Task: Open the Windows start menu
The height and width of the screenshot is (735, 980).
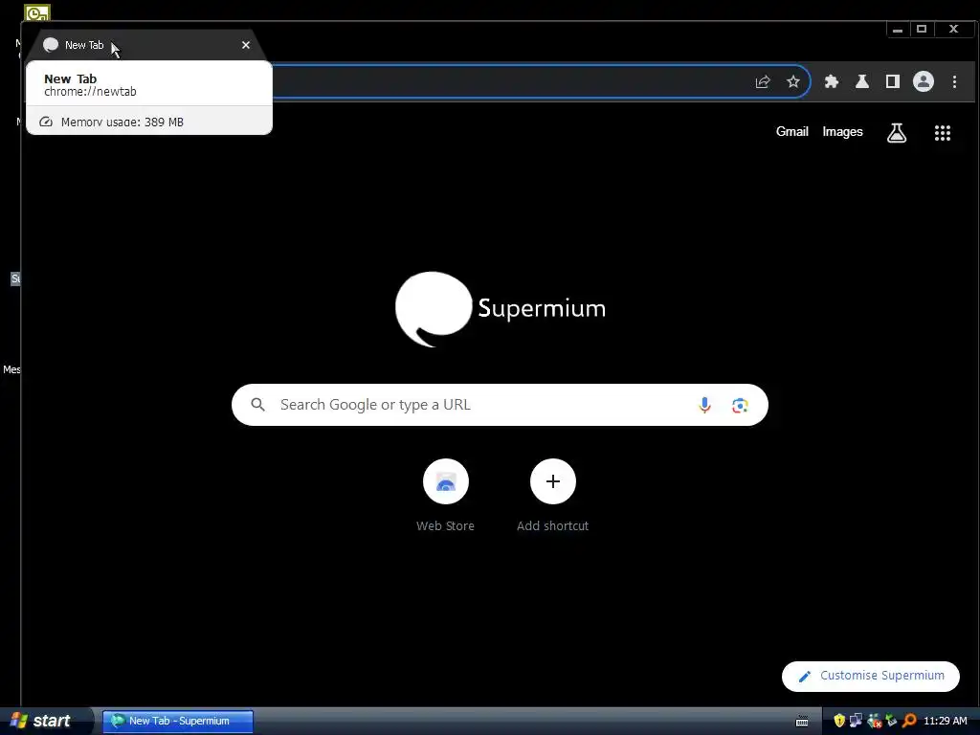Action: (x=45, y=721)
